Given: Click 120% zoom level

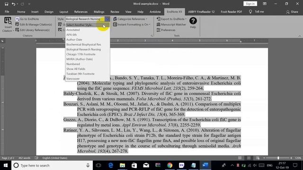Looking at the screenshot, I should (x=298, y=158).
